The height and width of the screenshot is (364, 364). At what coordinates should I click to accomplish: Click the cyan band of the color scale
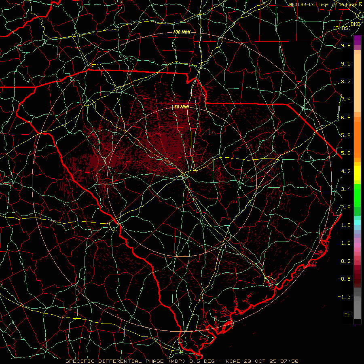coord(357,222)
